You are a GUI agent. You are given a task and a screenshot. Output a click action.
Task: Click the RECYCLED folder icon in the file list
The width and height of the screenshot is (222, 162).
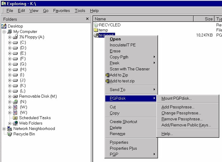pos(96,25)
